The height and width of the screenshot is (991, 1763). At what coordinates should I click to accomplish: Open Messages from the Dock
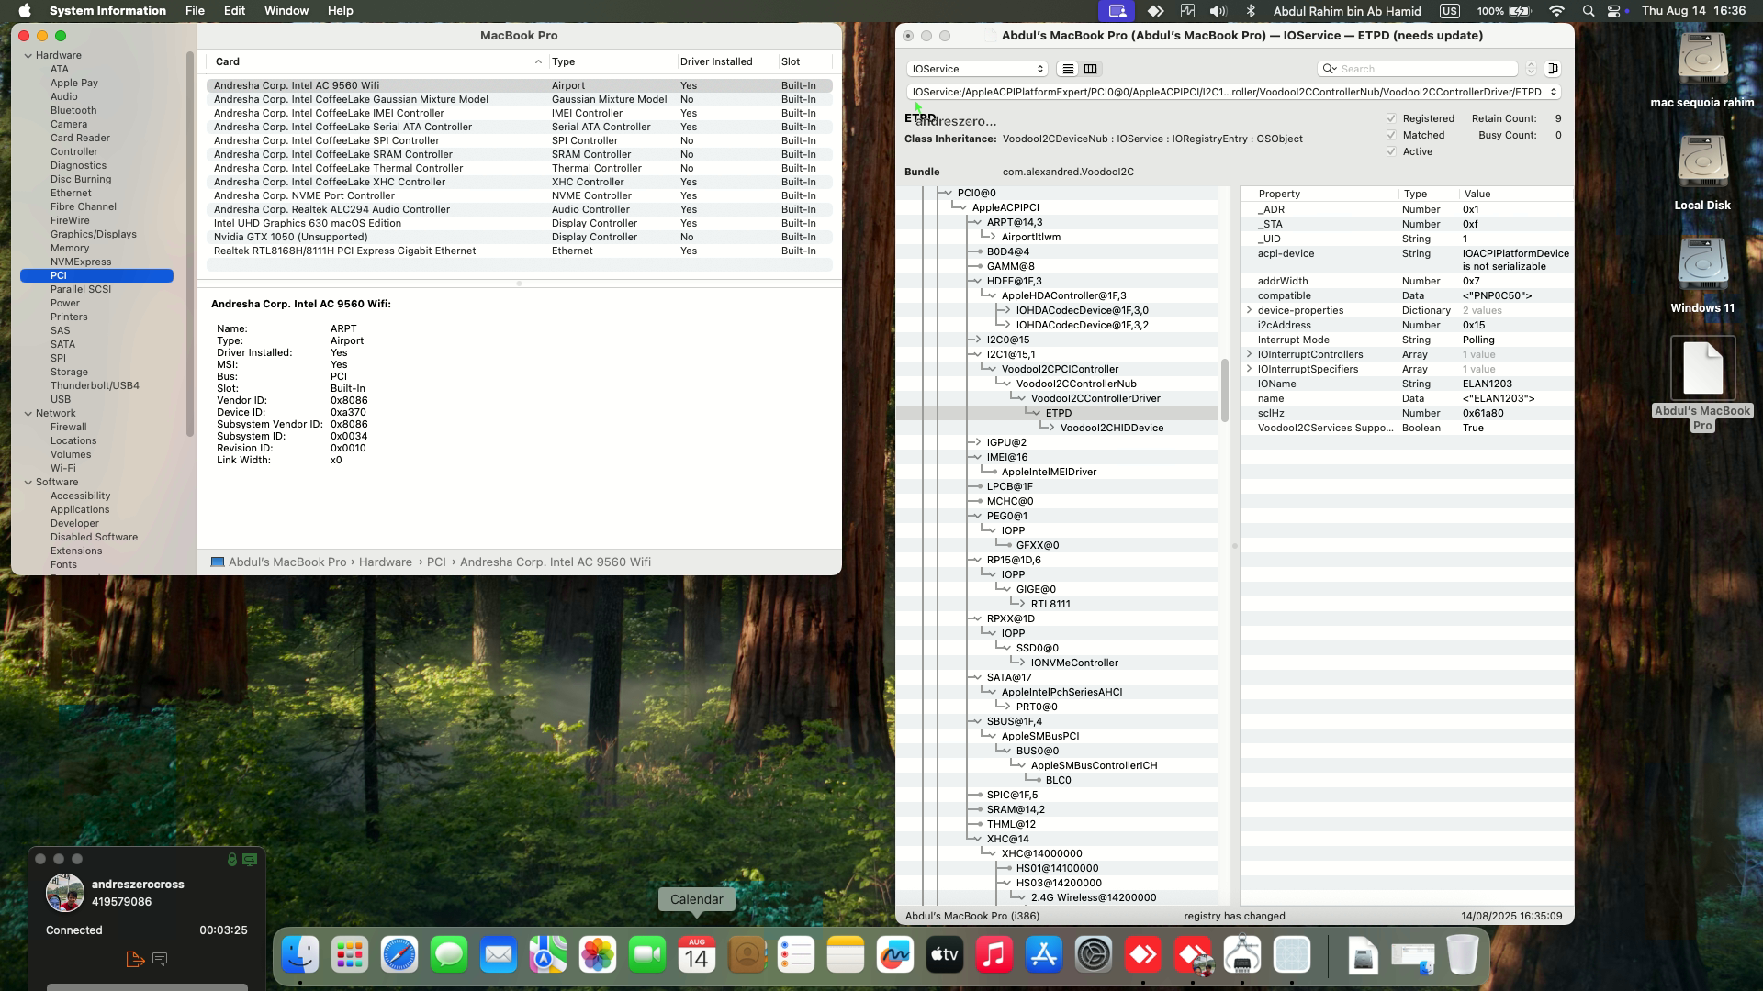449,955
